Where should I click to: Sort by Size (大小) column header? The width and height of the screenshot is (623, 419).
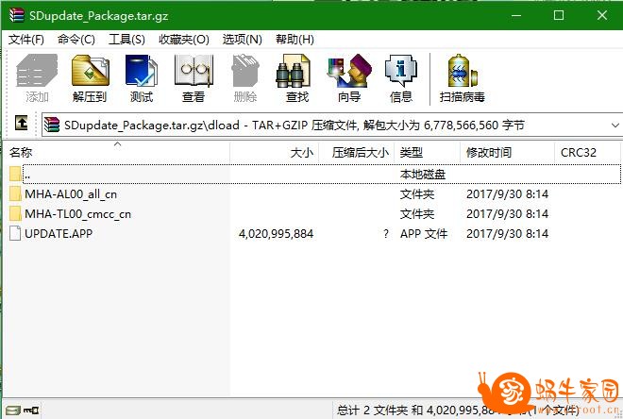click(274, 153)
